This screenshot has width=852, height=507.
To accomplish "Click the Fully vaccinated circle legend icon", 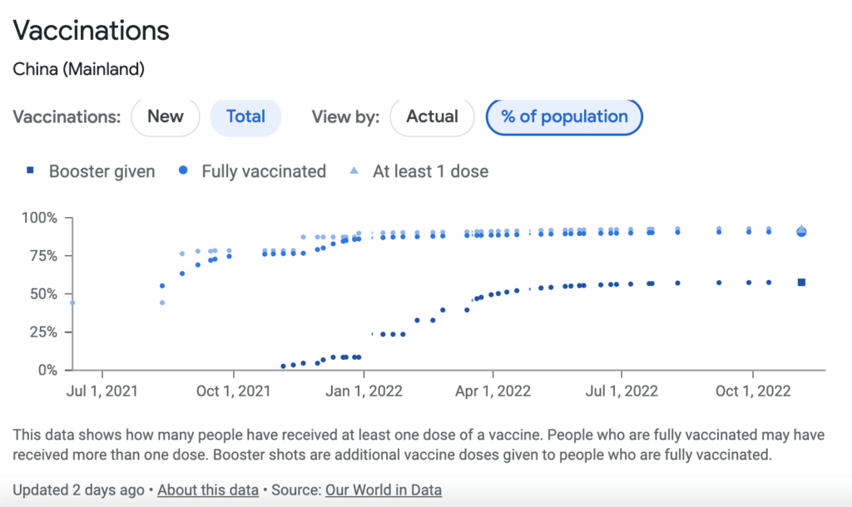I will pos(183,170).
